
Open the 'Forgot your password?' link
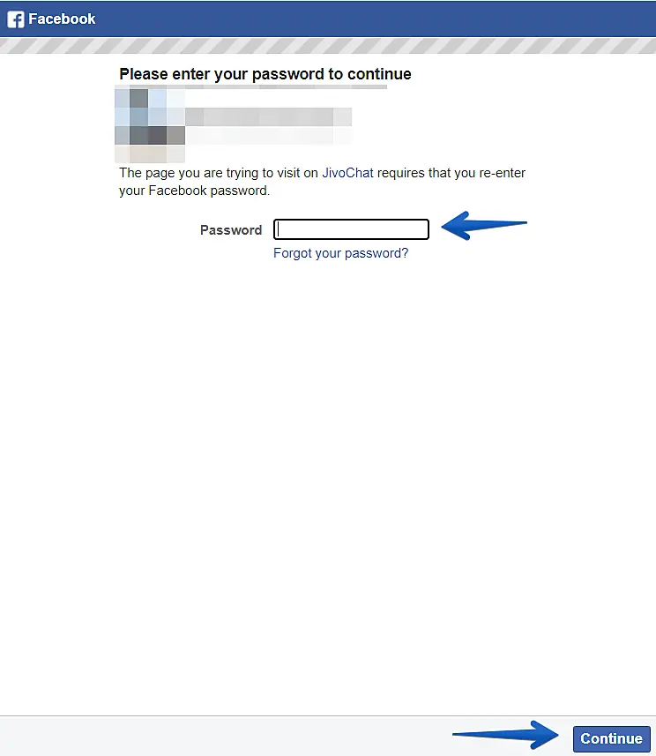click(x=340, y=253)
